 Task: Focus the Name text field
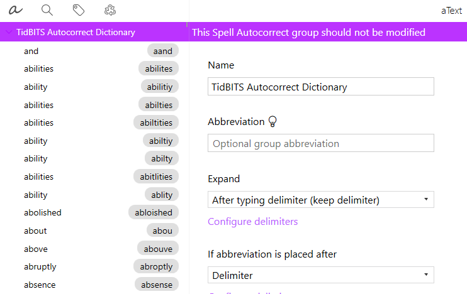pyautogui.click(x=321, y=87)
